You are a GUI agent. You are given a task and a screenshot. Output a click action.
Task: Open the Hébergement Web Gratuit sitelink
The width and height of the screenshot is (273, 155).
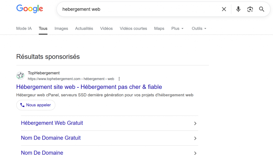(52, 123)
